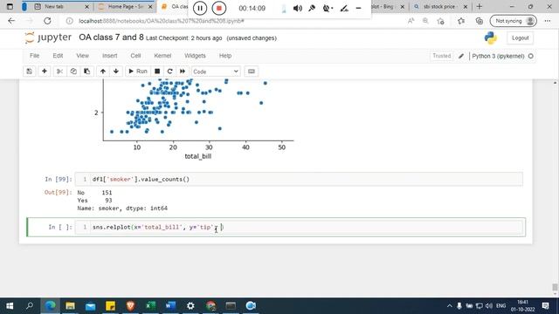This screenshot has width=559, height=314.
Task: Paste cells below
Action: (x=86, y=72)
